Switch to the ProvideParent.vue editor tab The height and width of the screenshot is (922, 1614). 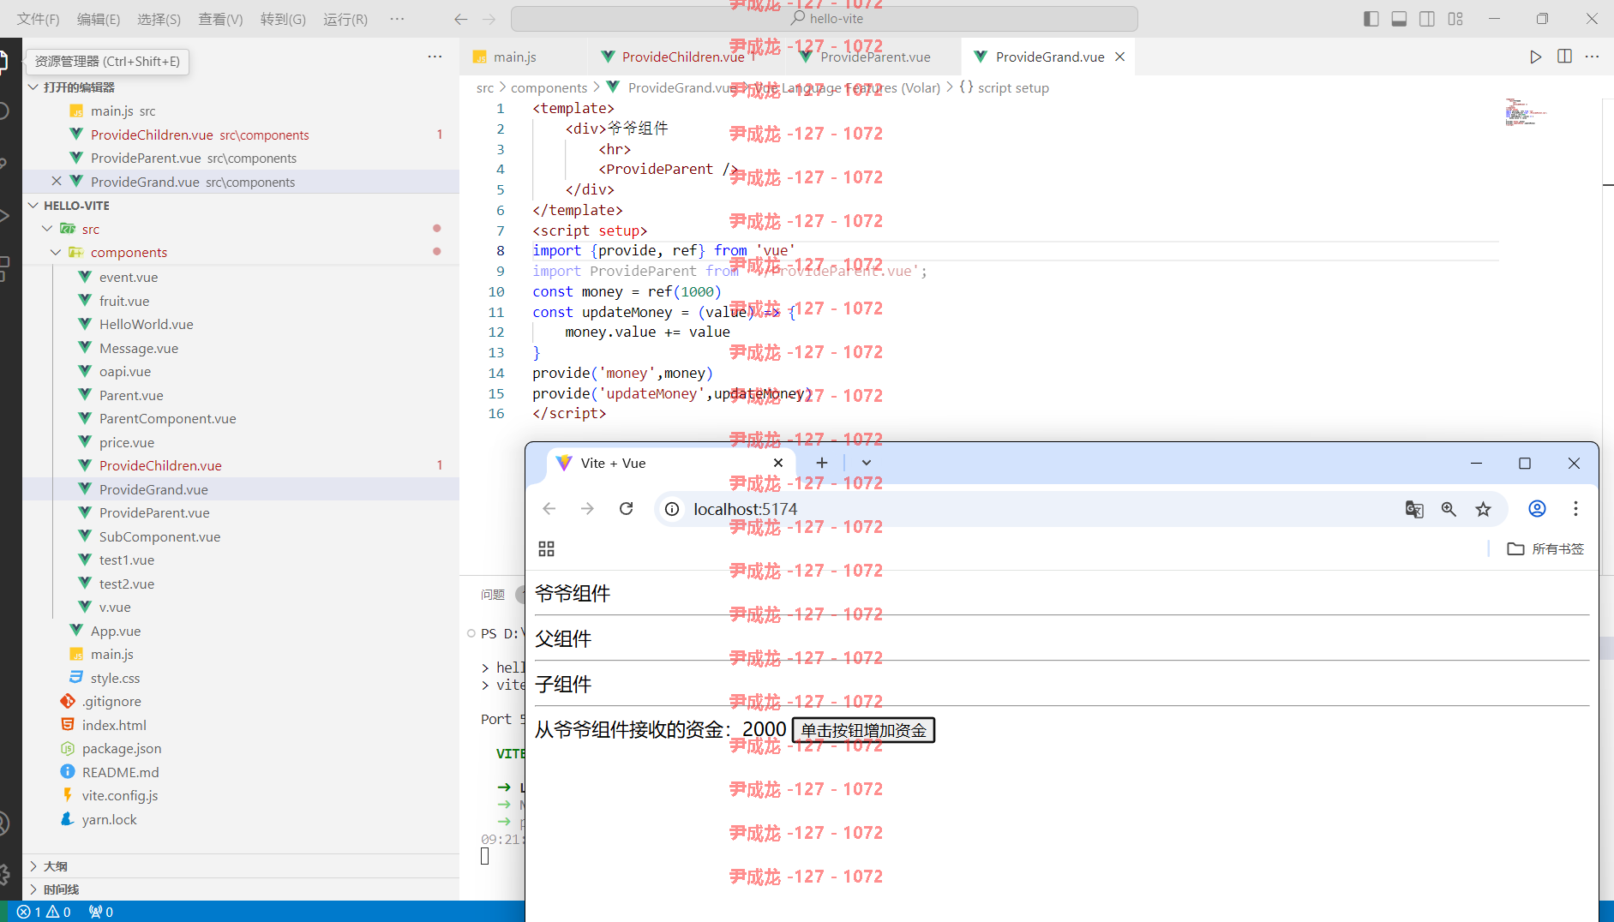[874, 57]
